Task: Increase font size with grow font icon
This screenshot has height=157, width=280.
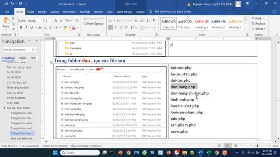Action: click(x=56, y=20)
